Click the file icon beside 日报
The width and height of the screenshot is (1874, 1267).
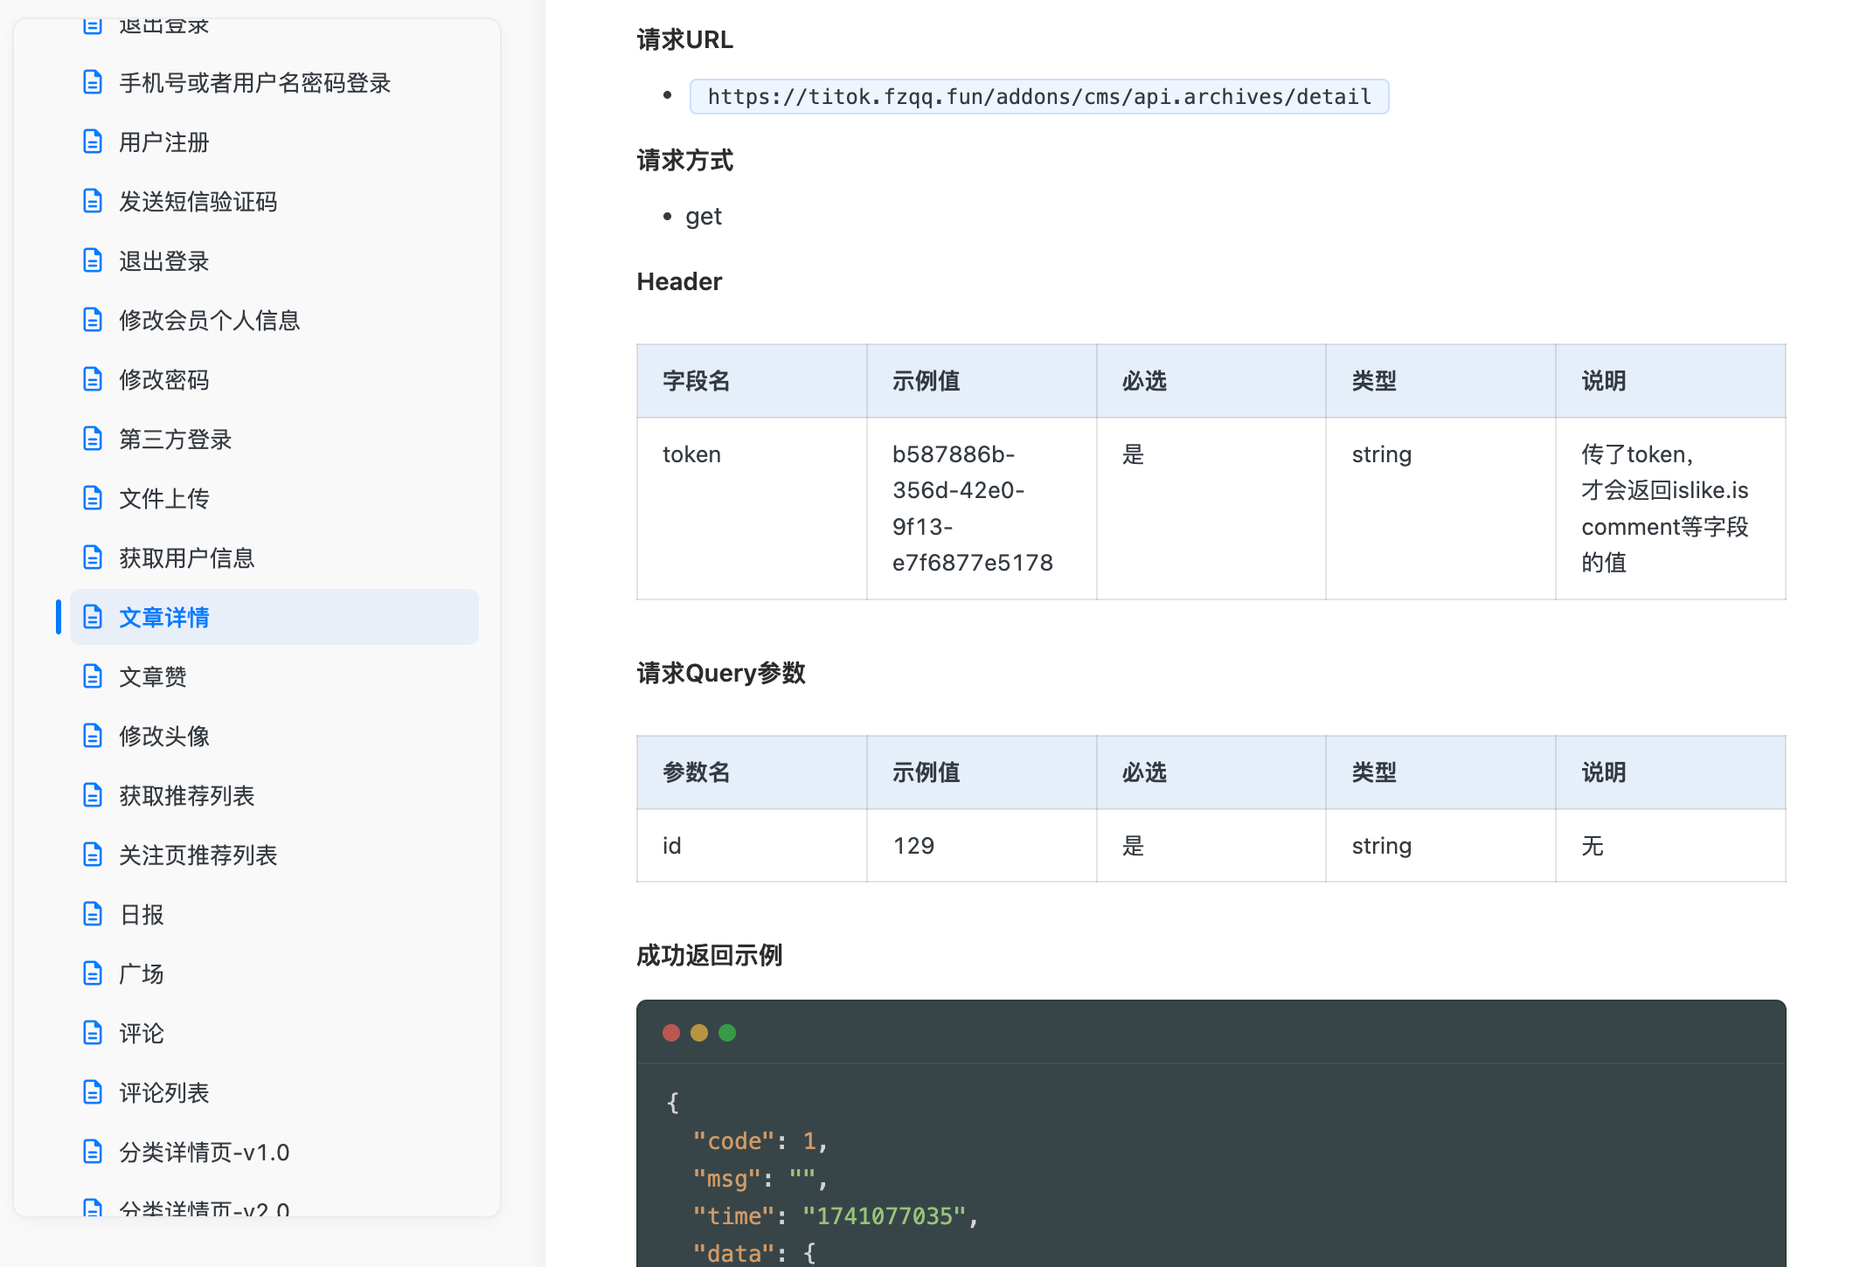[x=93, y=914]
